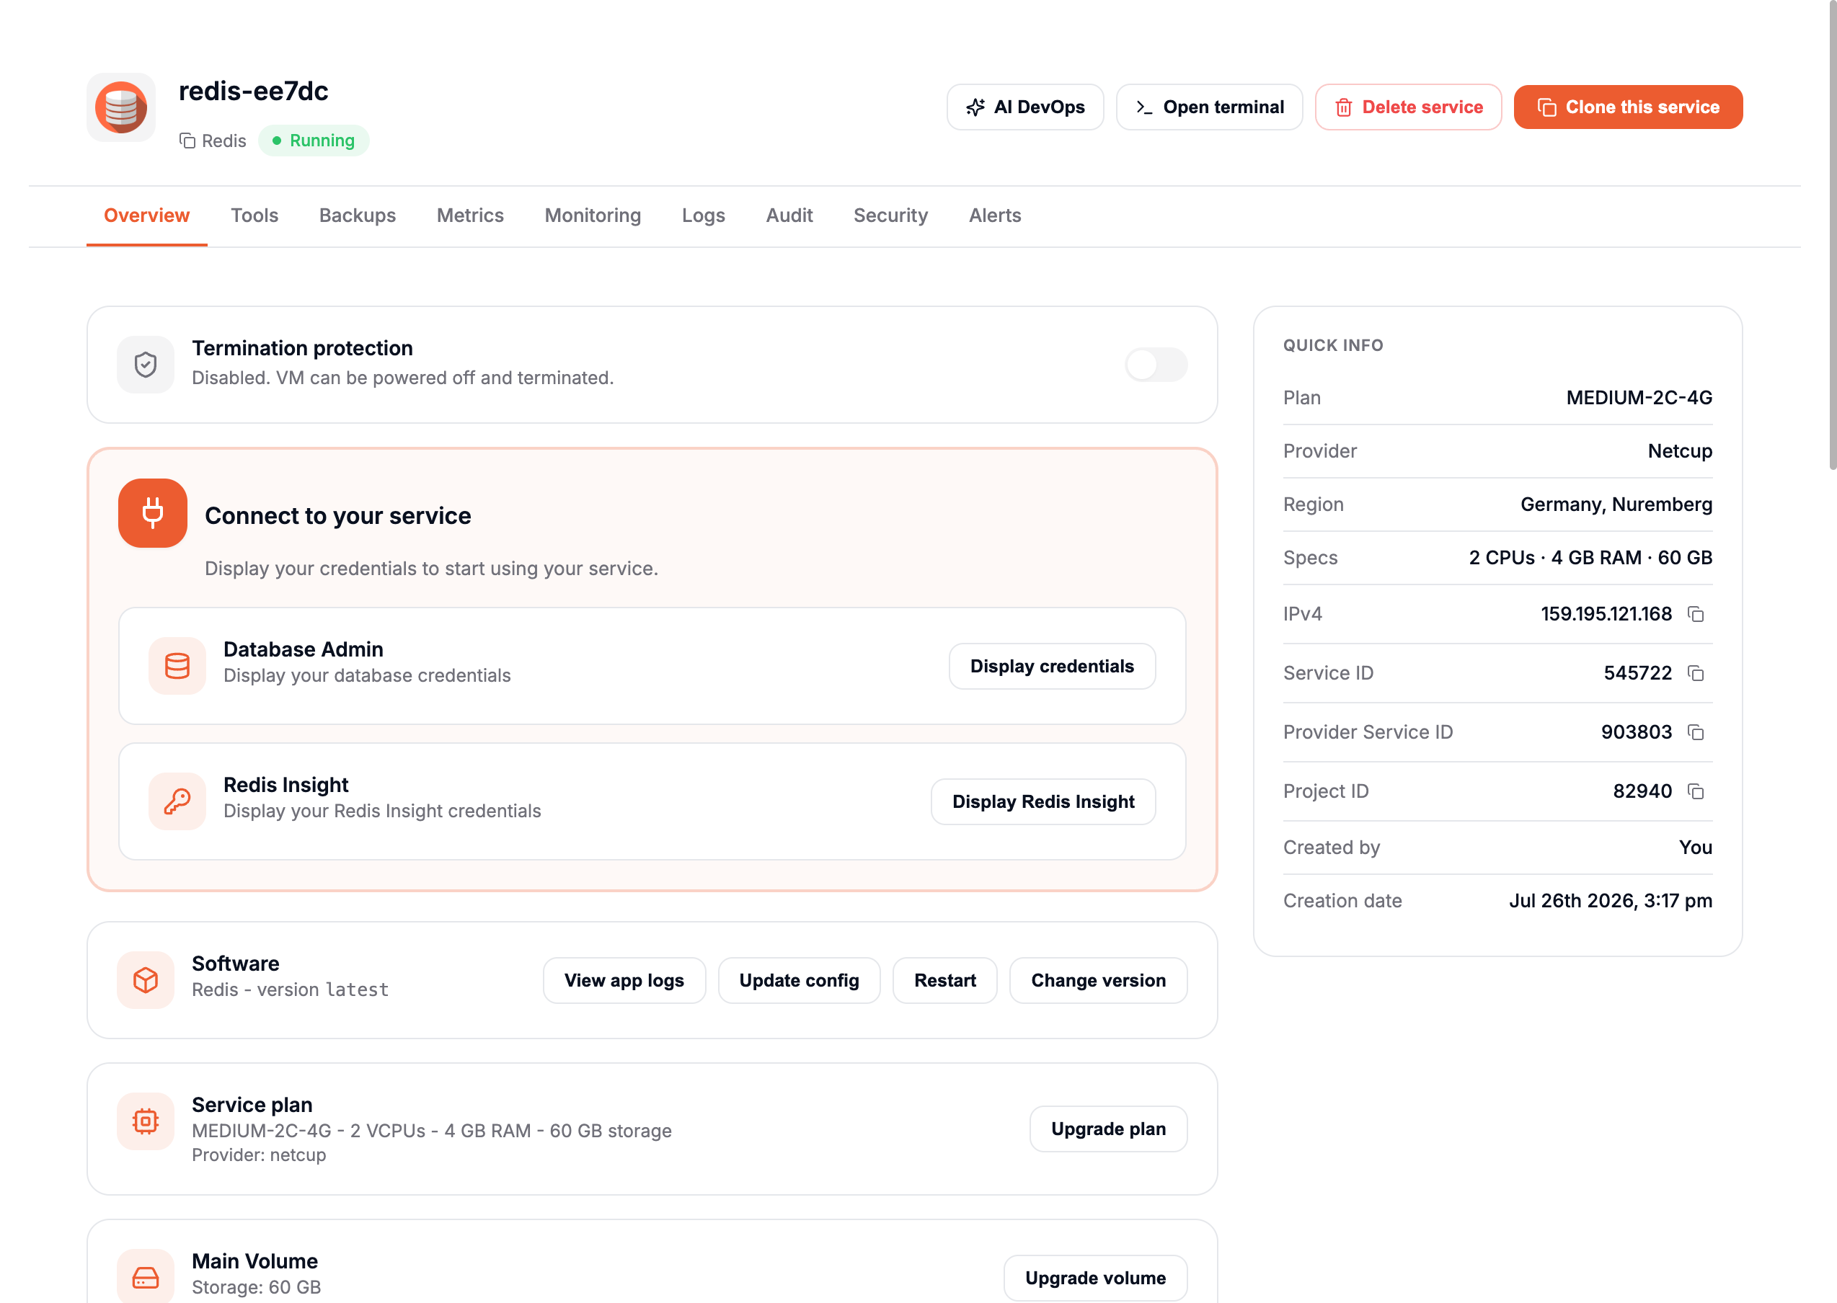Click the Redis Insight key icon

(x=177, y=801)
